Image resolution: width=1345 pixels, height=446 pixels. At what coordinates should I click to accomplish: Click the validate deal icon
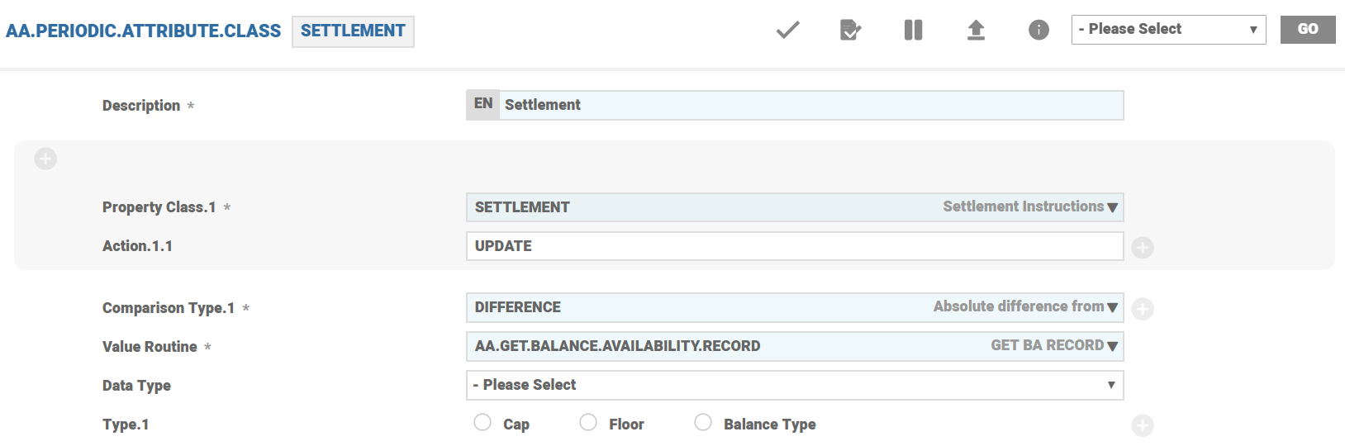pos(850,31)
